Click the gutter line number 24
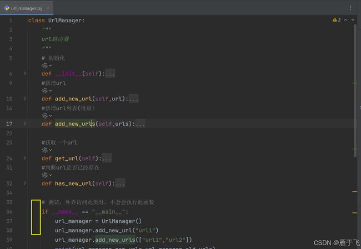This screenshot has height=249, width=361. click(9, 159)
